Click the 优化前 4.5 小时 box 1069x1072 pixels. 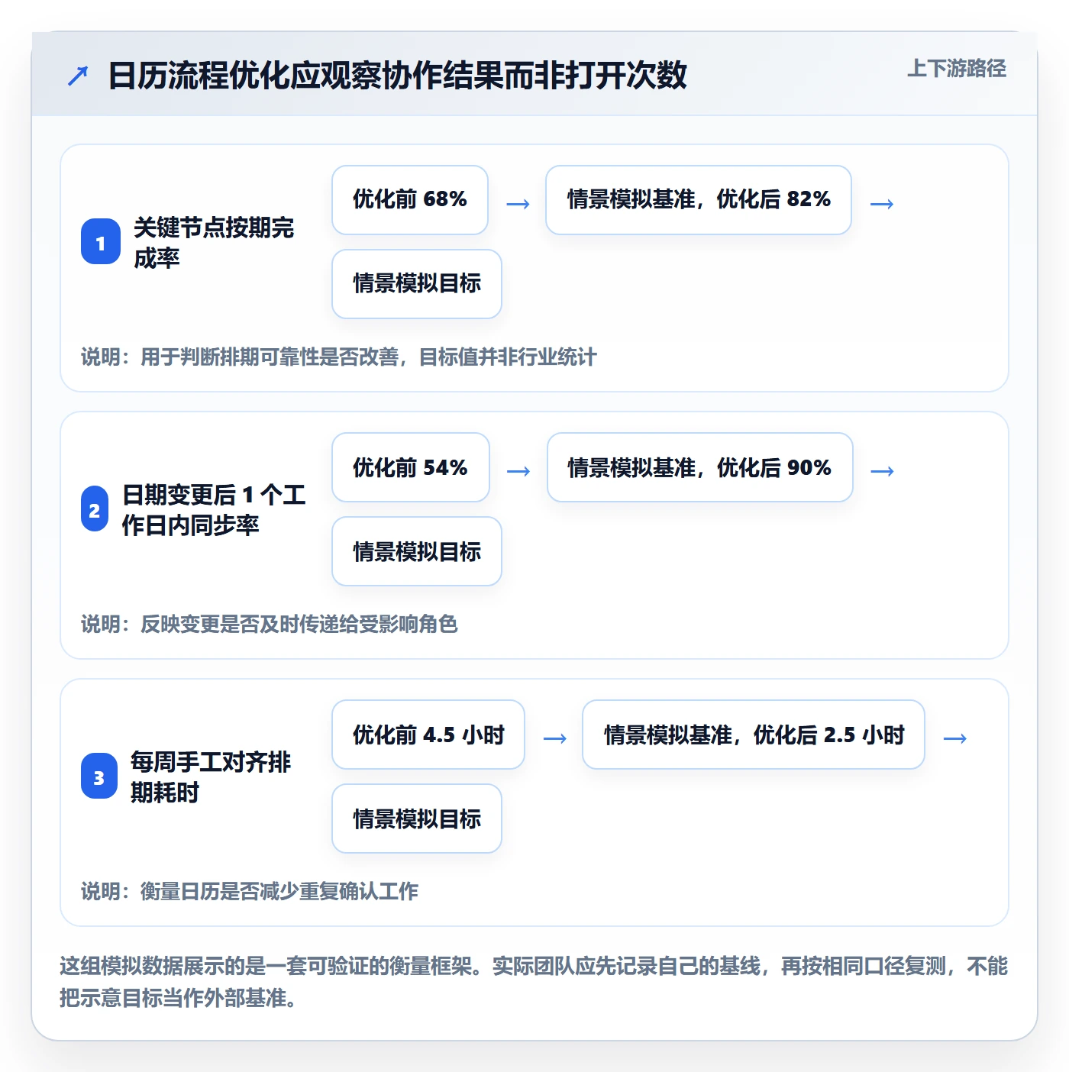(428, 735)
